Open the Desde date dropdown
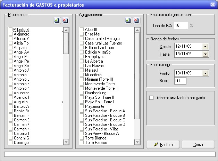Image resolution: width=218 pixels, height=161 pixels. [206, 46]
